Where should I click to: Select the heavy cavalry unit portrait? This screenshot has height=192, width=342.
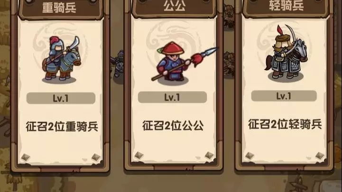[60, 59]
